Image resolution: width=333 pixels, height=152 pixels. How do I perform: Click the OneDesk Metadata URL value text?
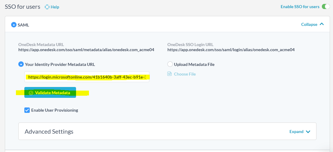pyautogui.click(x=86, y=50)
